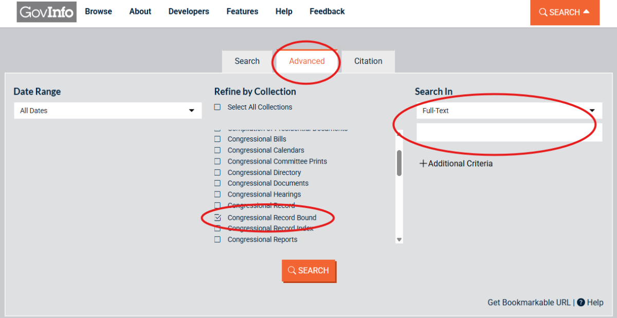The height and width of the screenshot is (318, 617).
Task: Open the orange Search panel button at top right
Action: click(565, 12)
